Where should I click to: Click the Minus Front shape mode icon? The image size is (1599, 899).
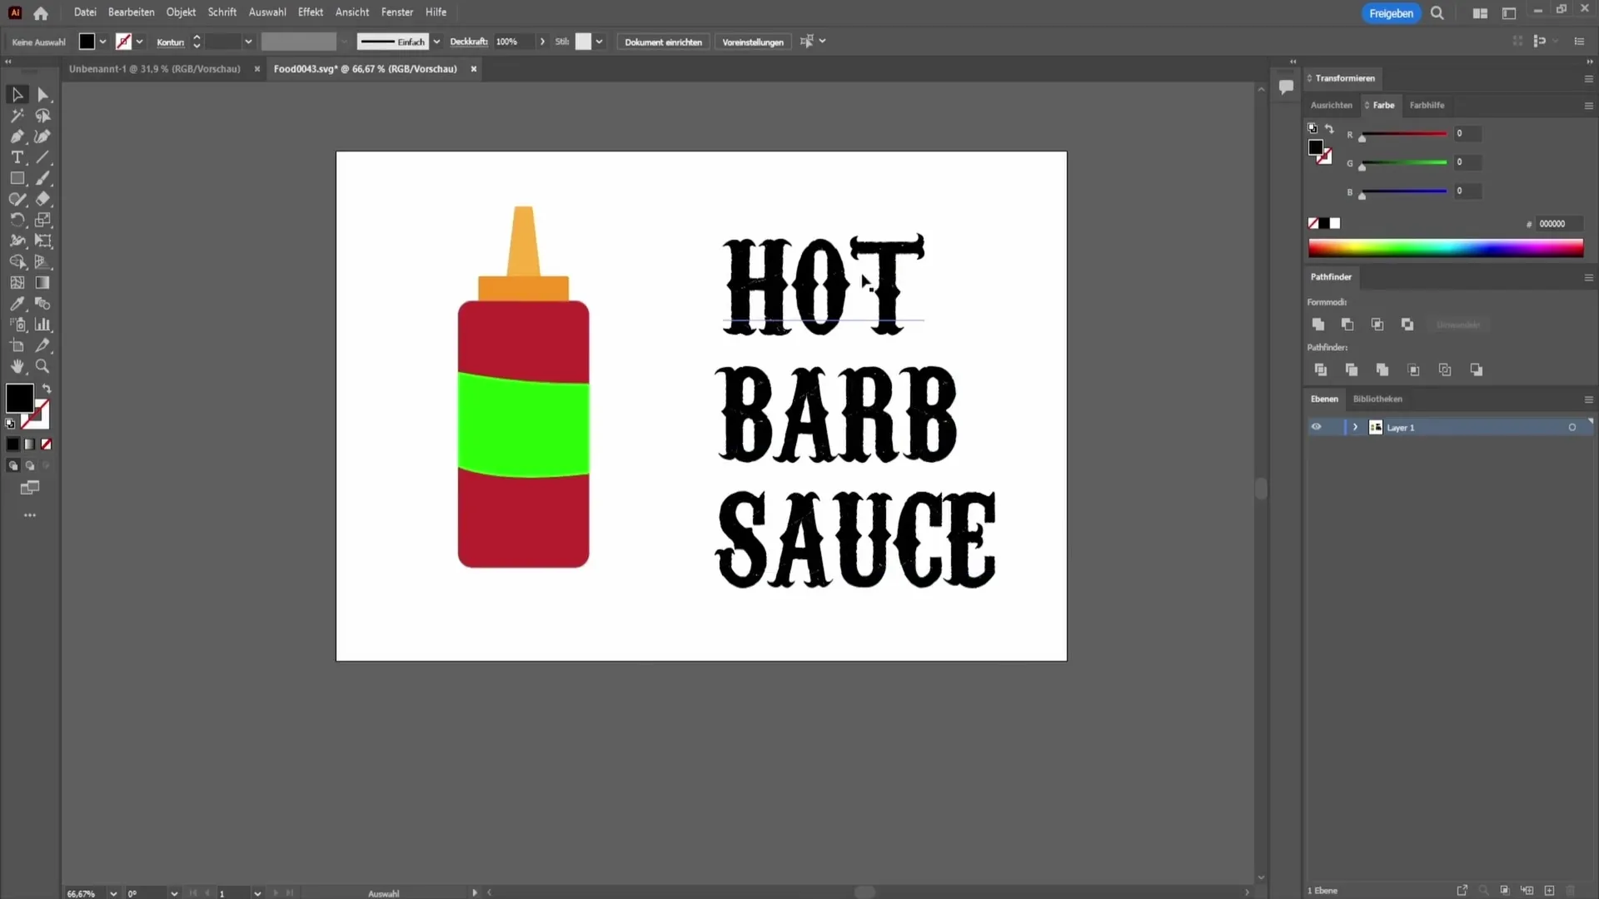pyautogui.click(x=1347, y=325)
